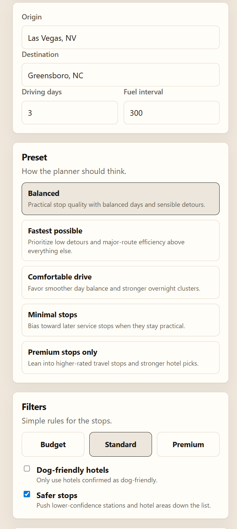Click the Preset section heading
Image resolution: width=237 pixels, height=529 pixels.
click(34, 157)
